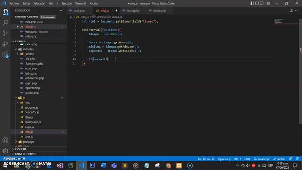Viewport: 302px width, 170px height.
Task: Switch to the index.php editor tab
Action: click(159, 10)
